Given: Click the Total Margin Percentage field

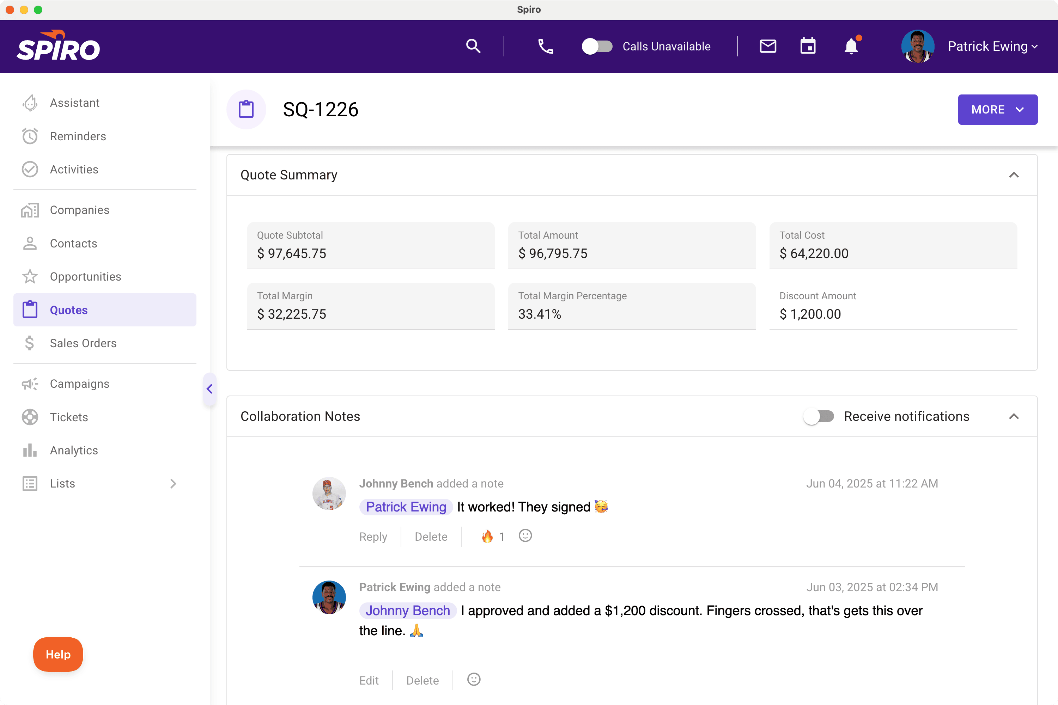Looking at the screenshot, I should 632,306.
